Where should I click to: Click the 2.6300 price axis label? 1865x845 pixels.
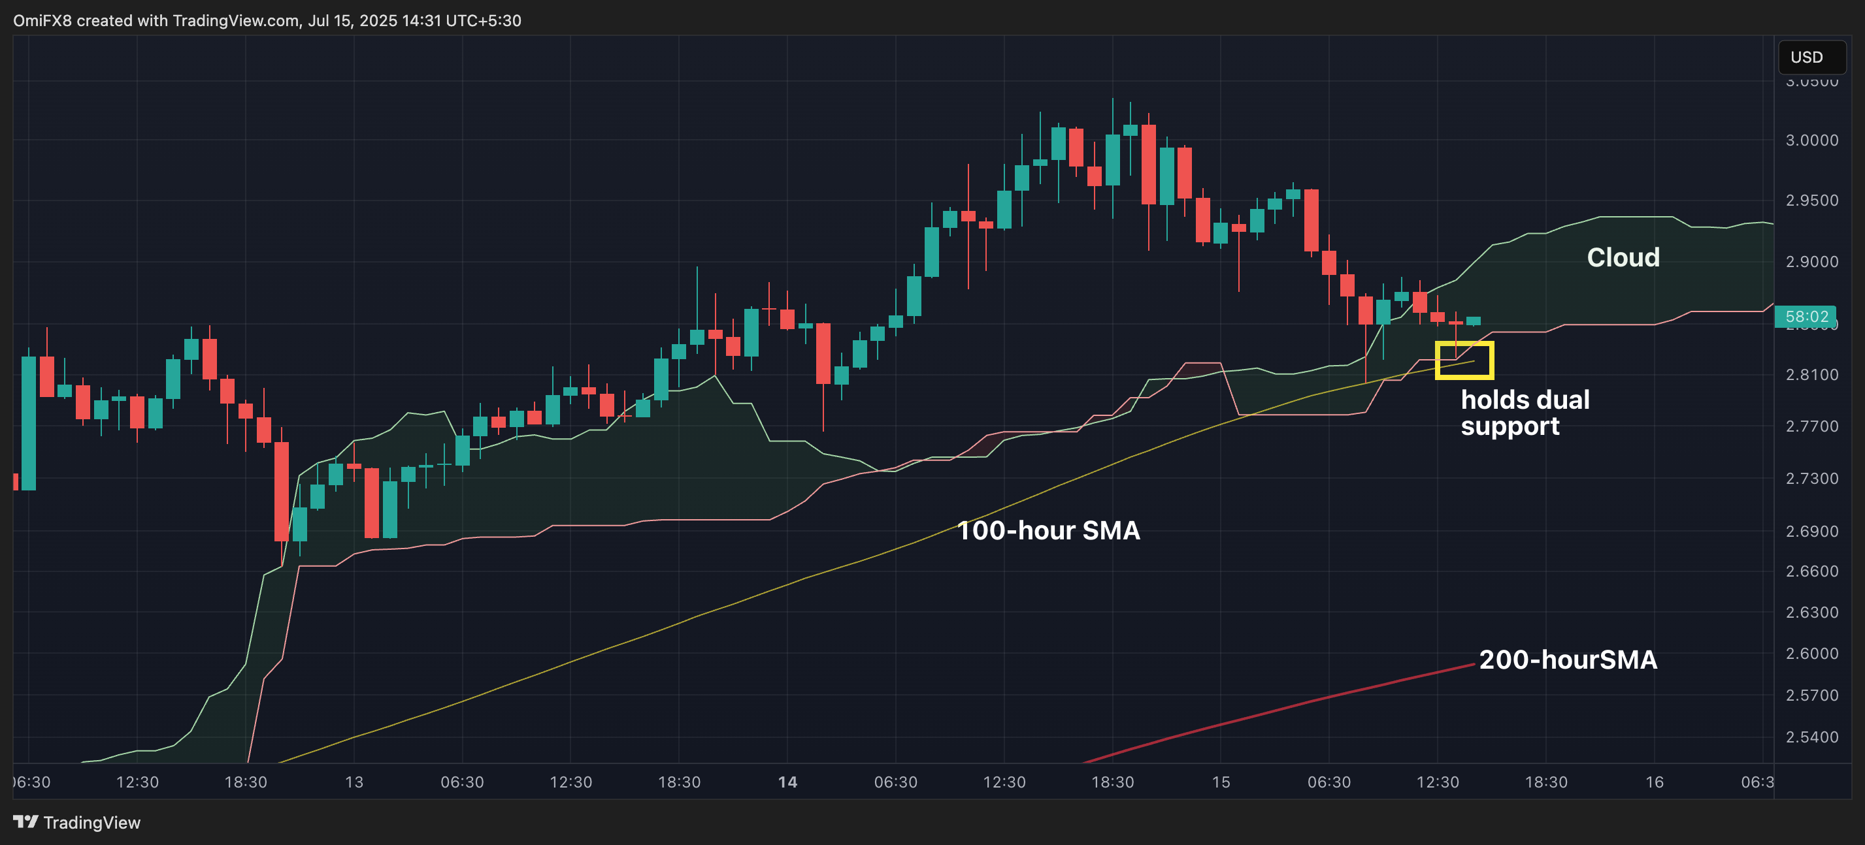coord(1811,612)
